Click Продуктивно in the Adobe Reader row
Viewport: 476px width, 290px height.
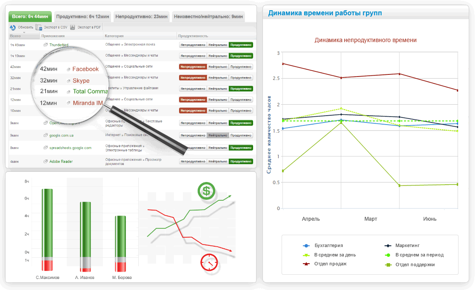241,162
